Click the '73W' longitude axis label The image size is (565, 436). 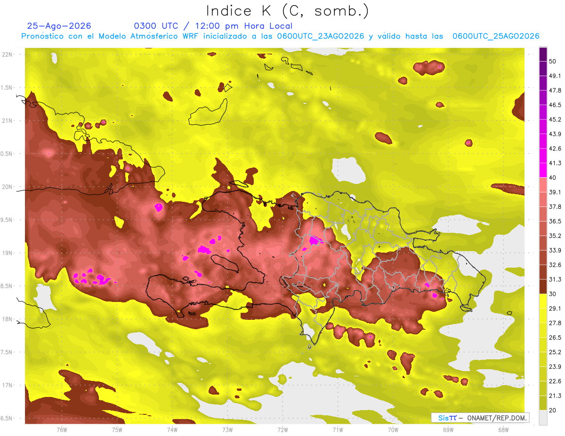[x=227, y=429]
